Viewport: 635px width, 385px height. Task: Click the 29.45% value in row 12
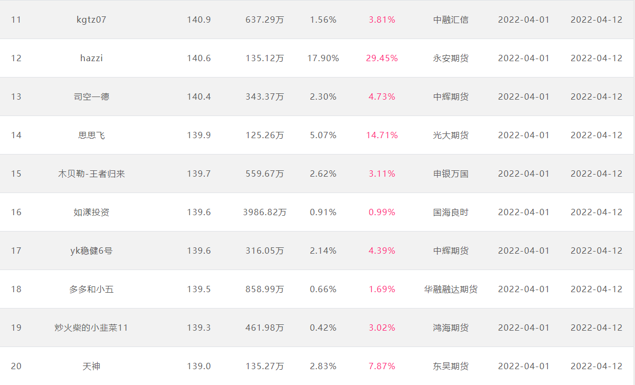382,58
